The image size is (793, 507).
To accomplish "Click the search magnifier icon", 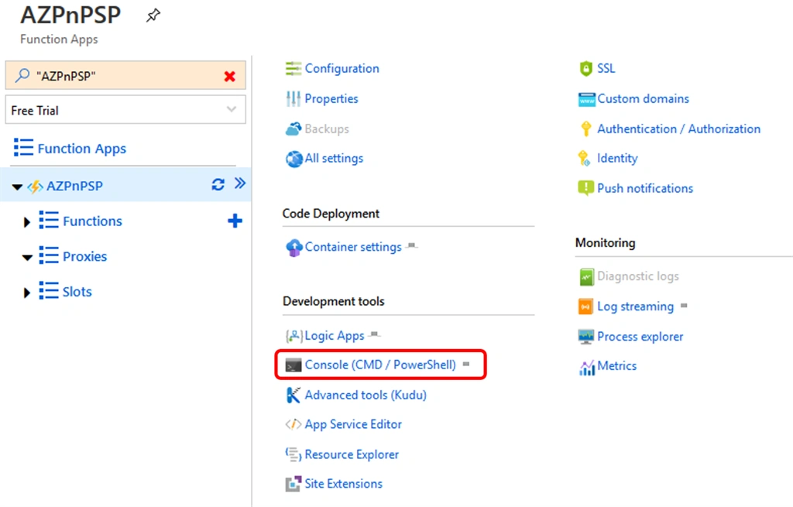I will click(22, 76).
